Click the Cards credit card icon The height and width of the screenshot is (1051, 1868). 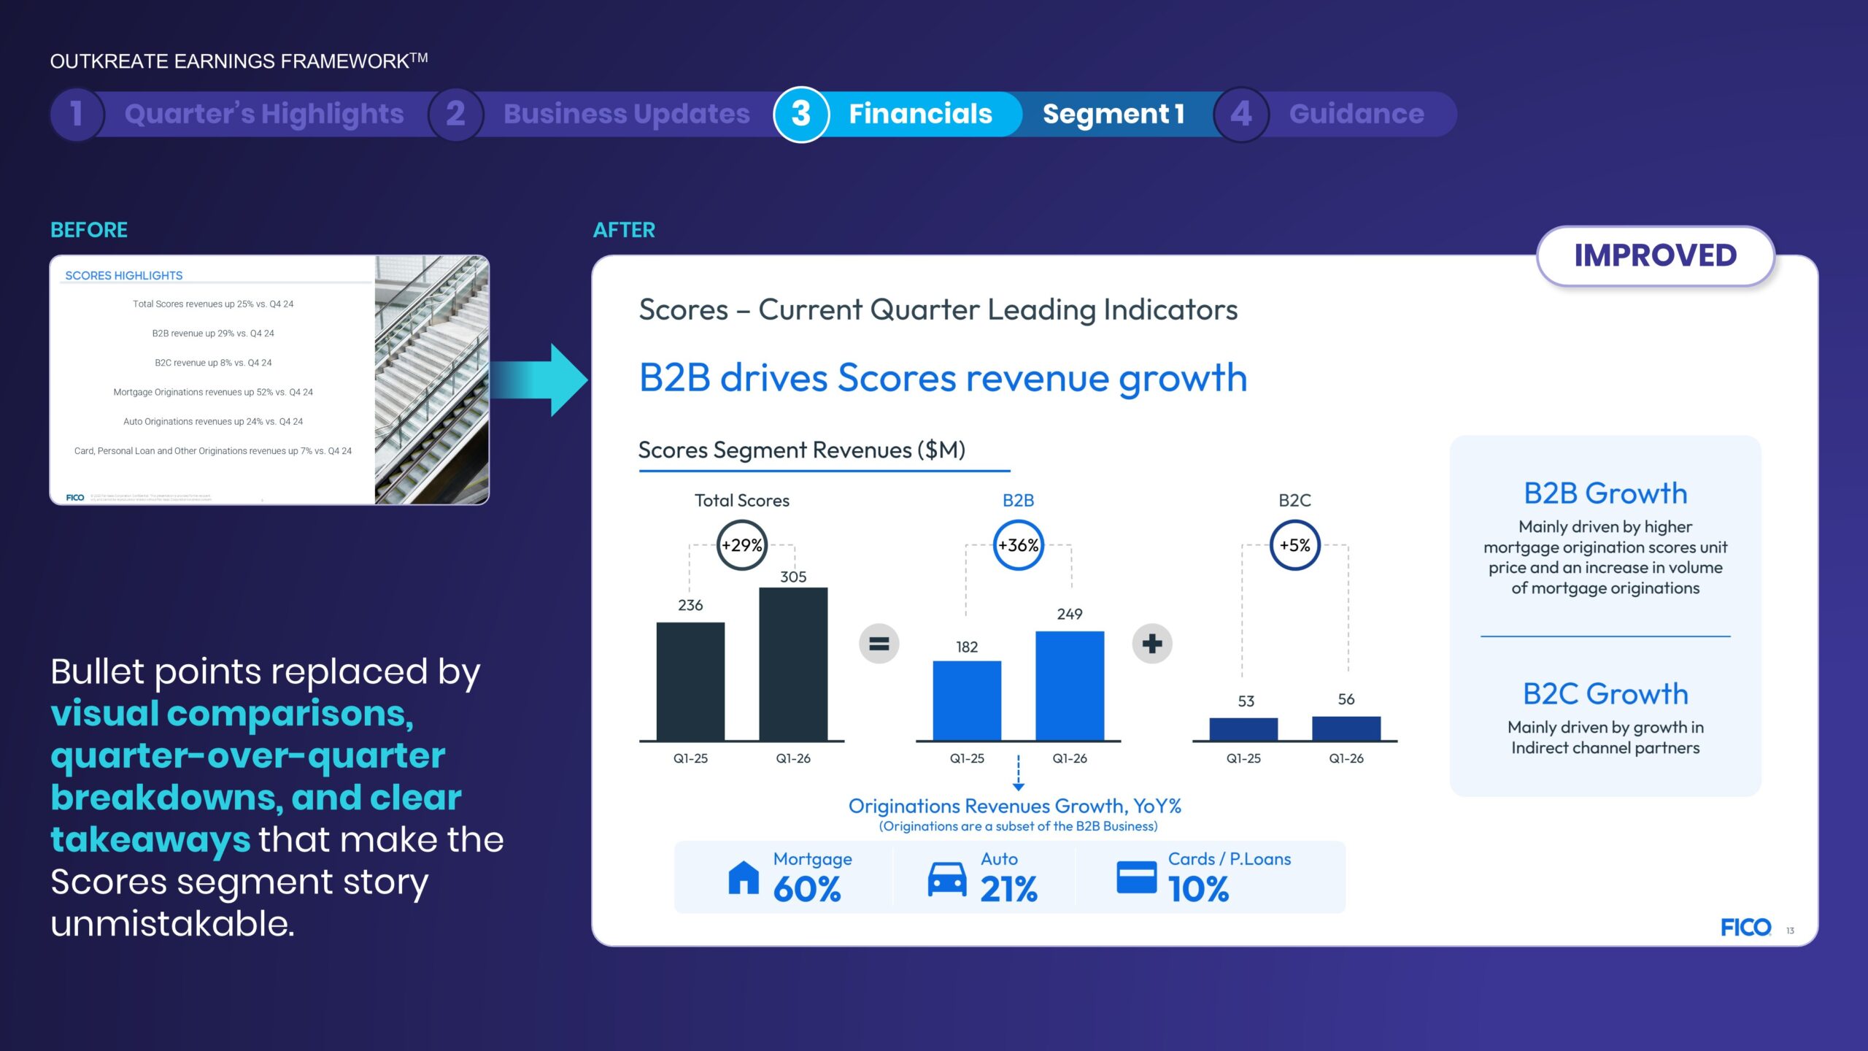1136,877
